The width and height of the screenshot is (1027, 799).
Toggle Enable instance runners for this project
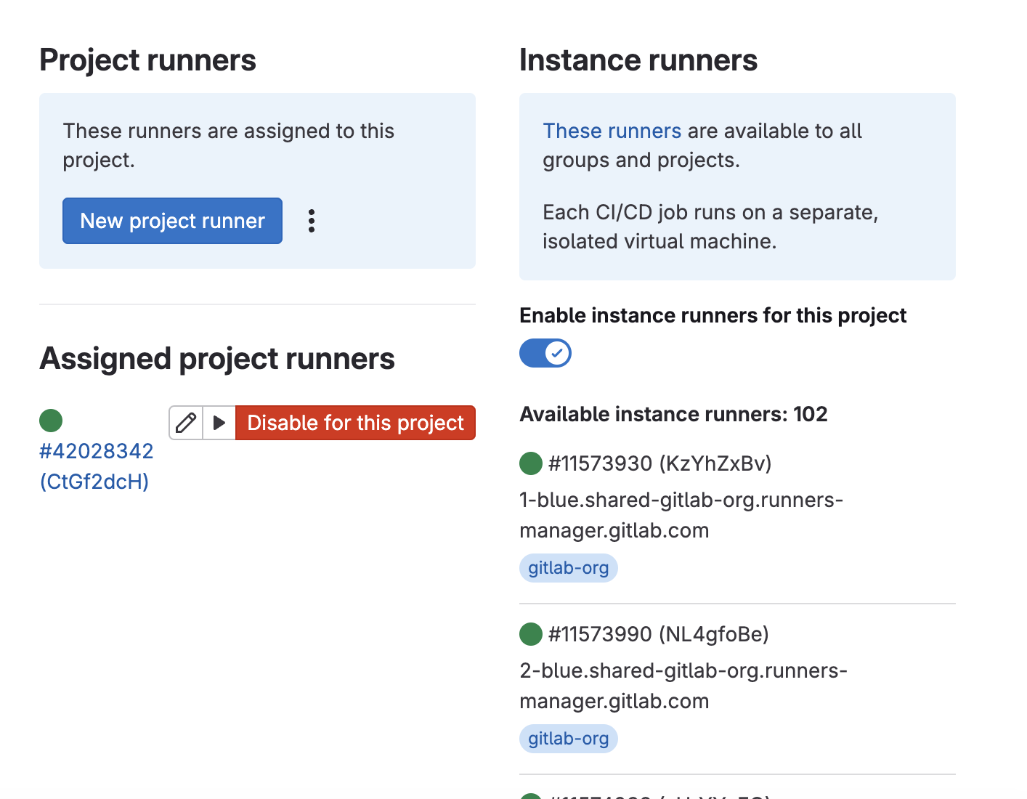(x=545, y=354)
